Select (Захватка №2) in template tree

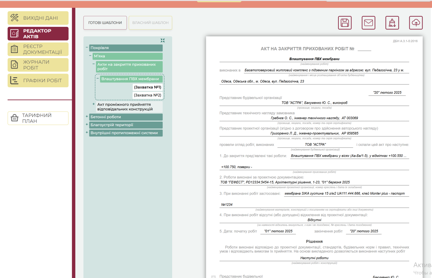tap(148, 95)
